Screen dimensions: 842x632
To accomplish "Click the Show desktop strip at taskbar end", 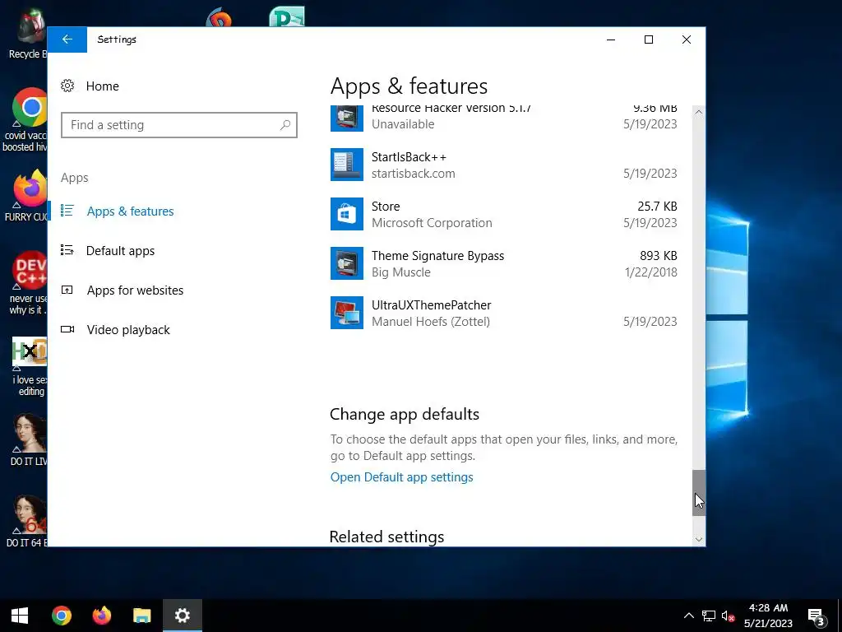I will tap(840, 616).
